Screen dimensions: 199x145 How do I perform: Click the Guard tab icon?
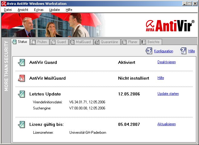click(x=53, y=42)
